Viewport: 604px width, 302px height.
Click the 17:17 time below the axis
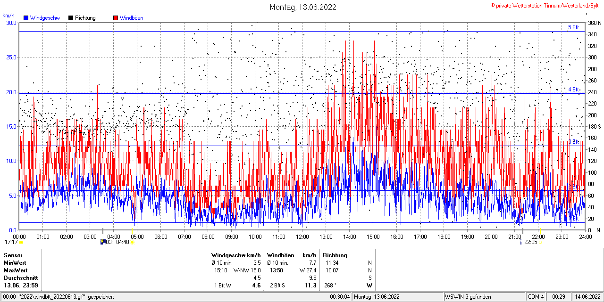[x=11, y=242]
